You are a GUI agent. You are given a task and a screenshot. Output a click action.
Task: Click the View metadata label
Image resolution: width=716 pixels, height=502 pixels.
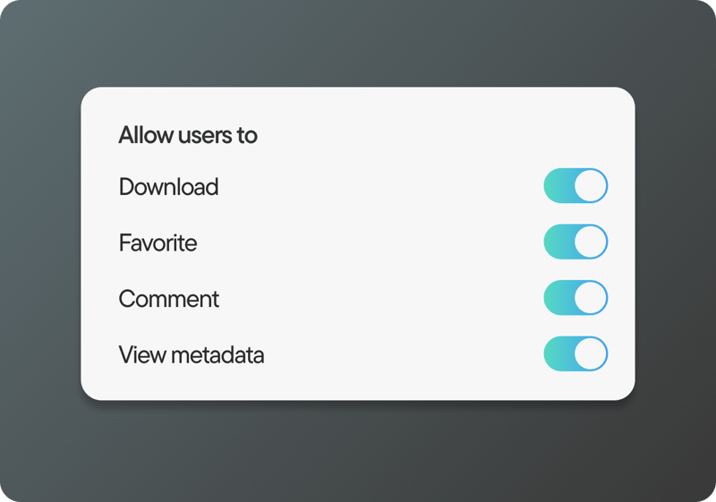coord(191,354)
